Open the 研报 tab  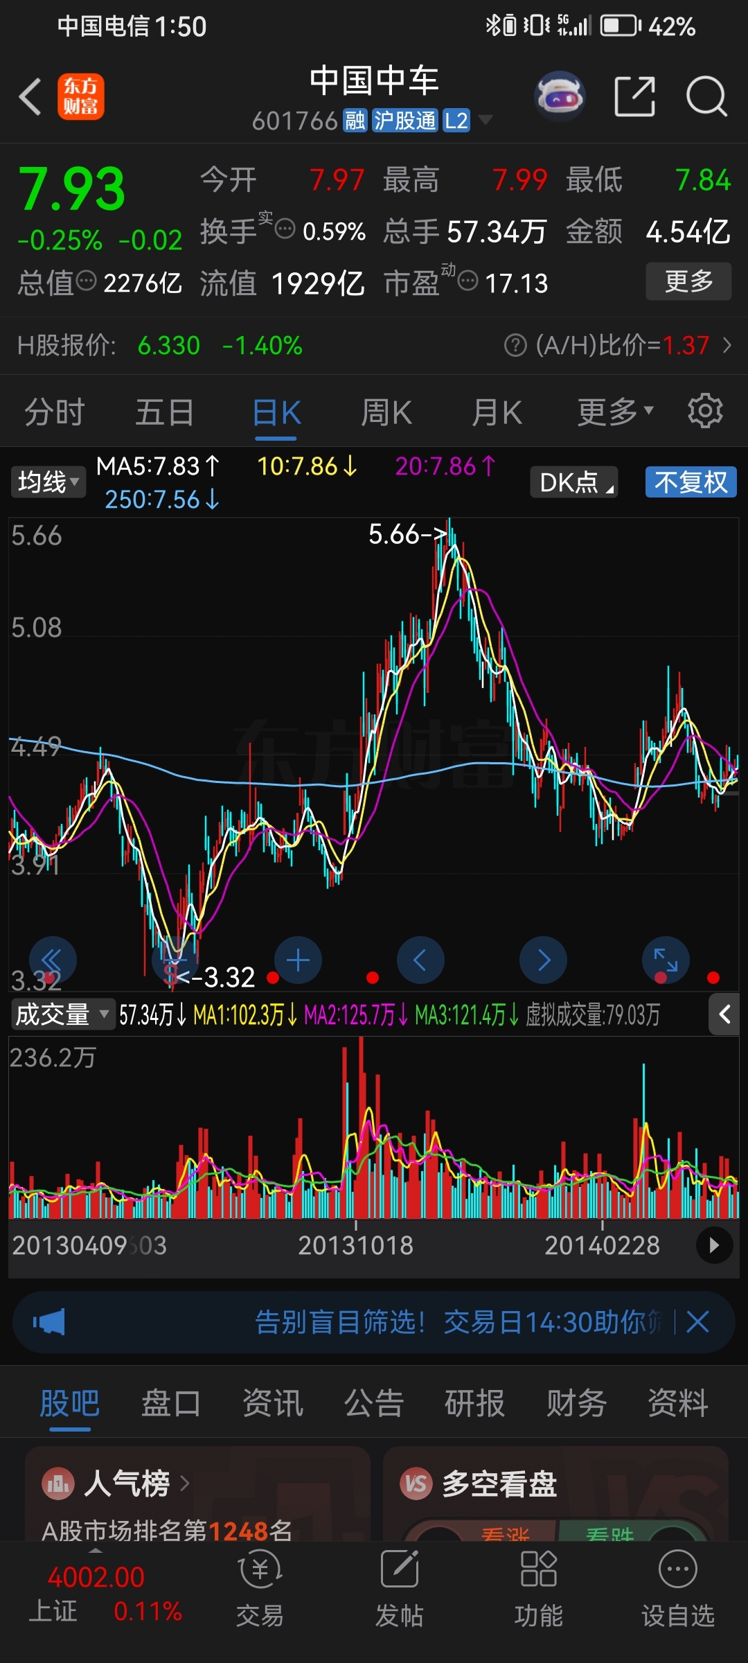coord(475,1403)
